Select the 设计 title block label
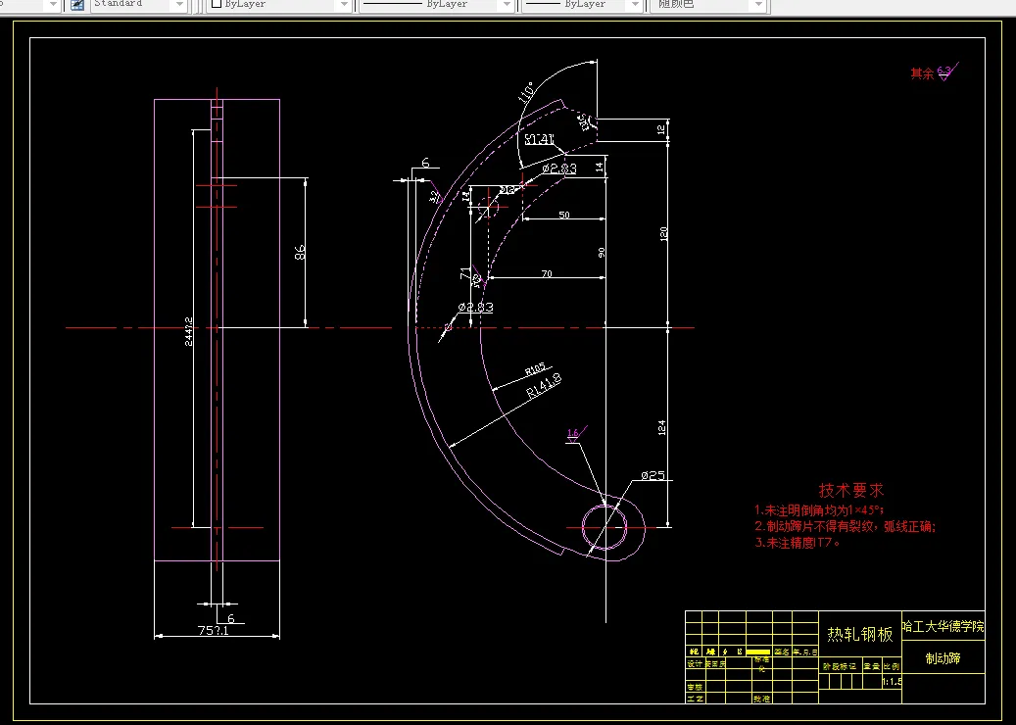 [695, 664]
